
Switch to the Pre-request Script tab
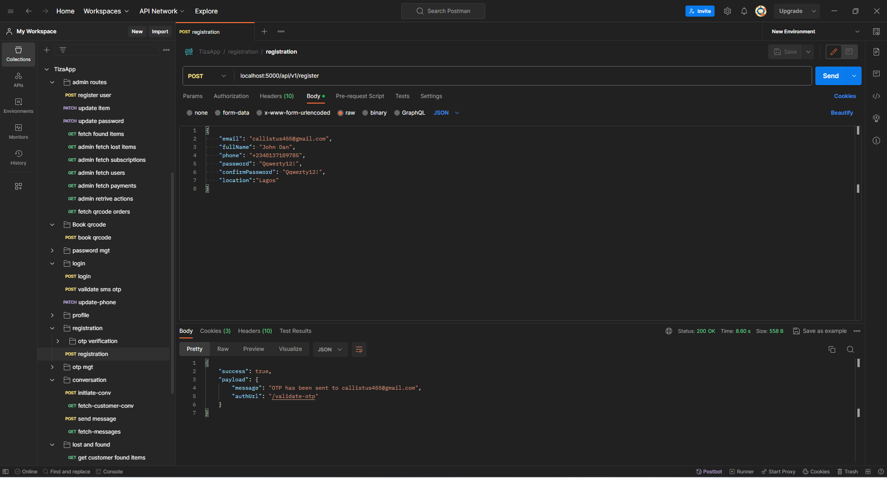(360, 96)
